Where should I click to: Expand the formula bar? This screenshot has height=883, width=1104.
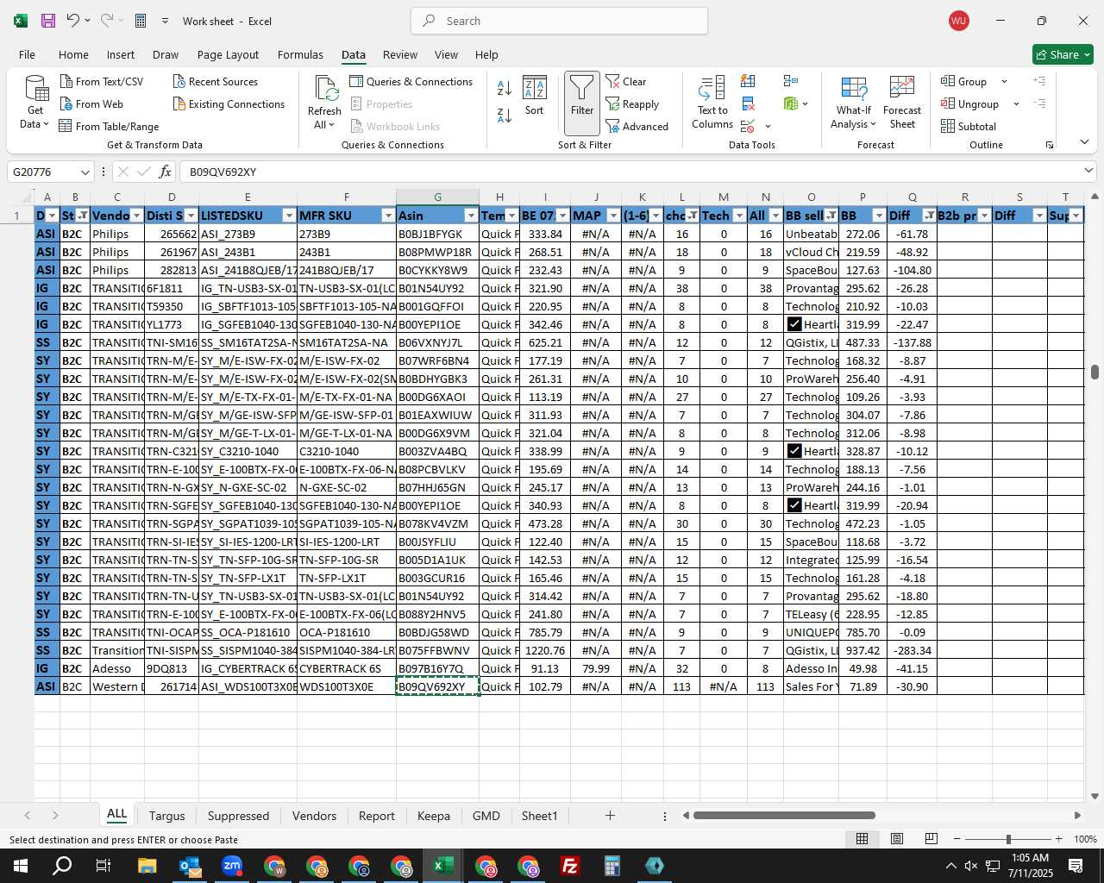[1088, 171]
